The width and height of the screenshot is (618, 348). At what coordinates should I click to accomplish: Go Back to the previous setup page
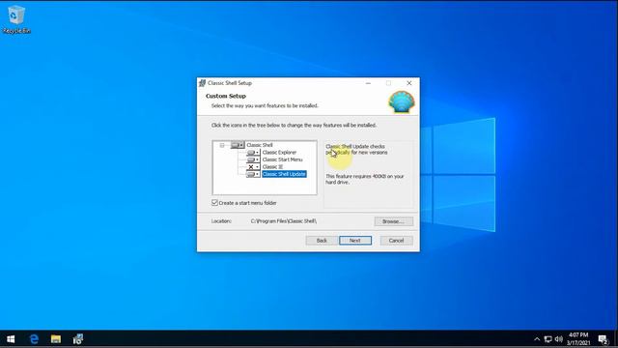click(x=322, y=241)
